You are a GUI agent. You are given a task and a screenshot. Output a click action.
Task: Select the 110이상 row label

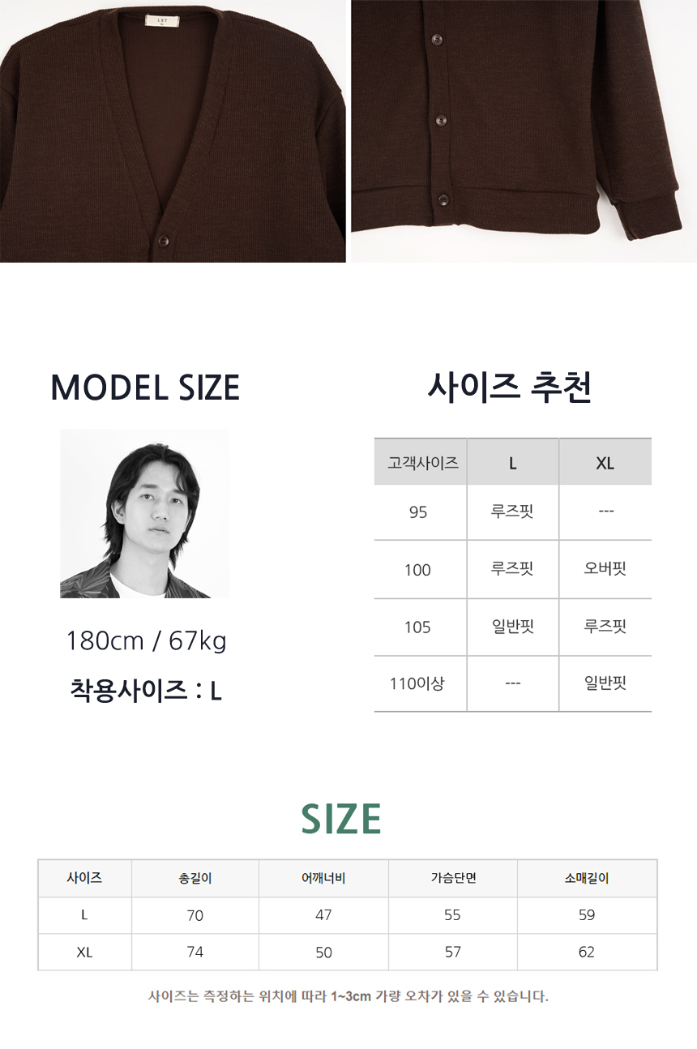coord(417,683)
